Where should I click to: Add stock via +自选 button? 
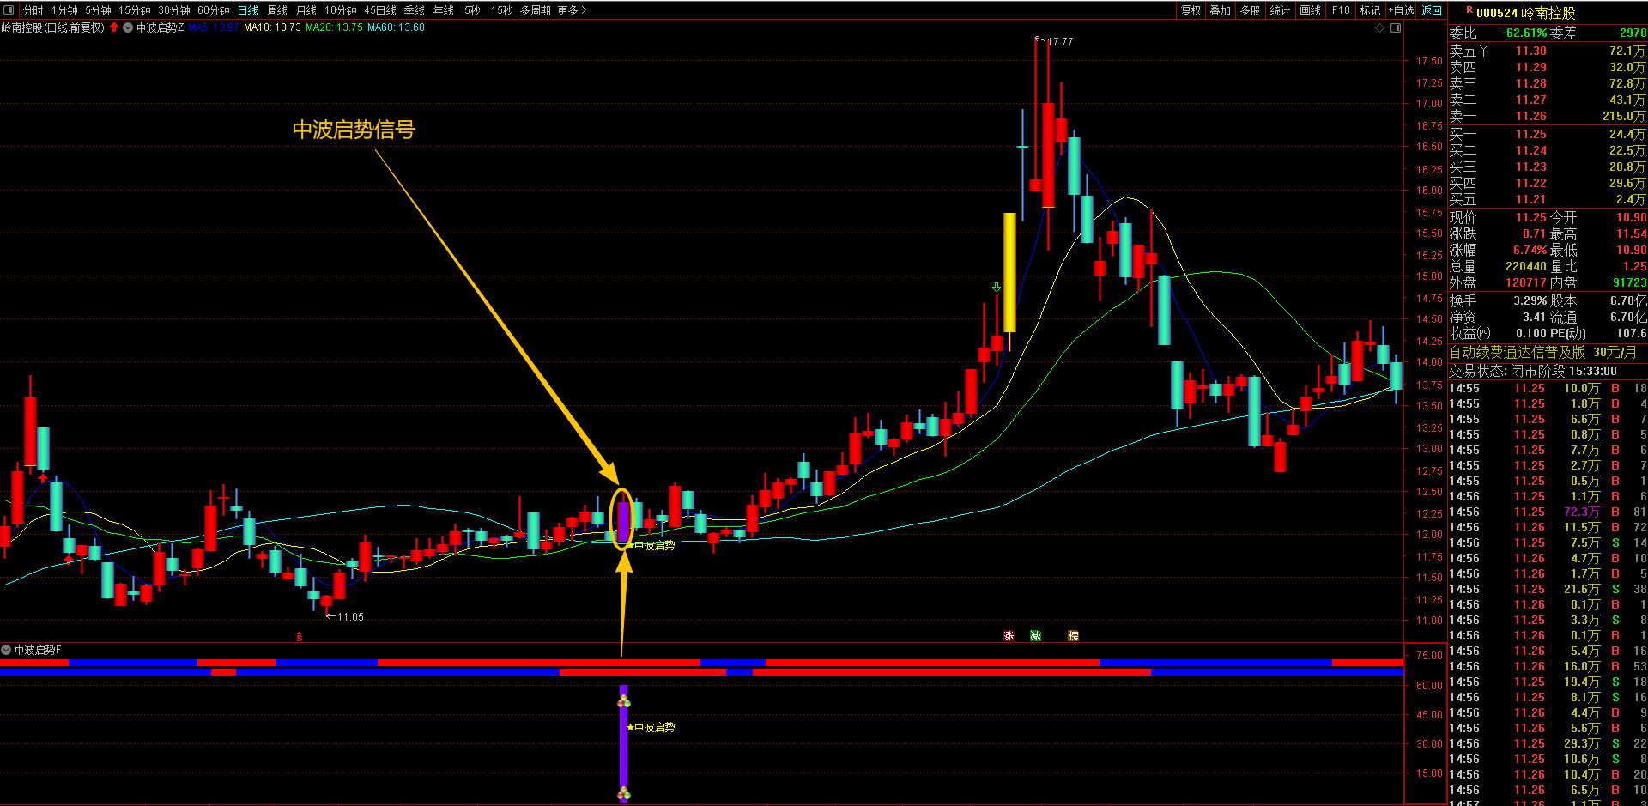(x=1402, y=10)
